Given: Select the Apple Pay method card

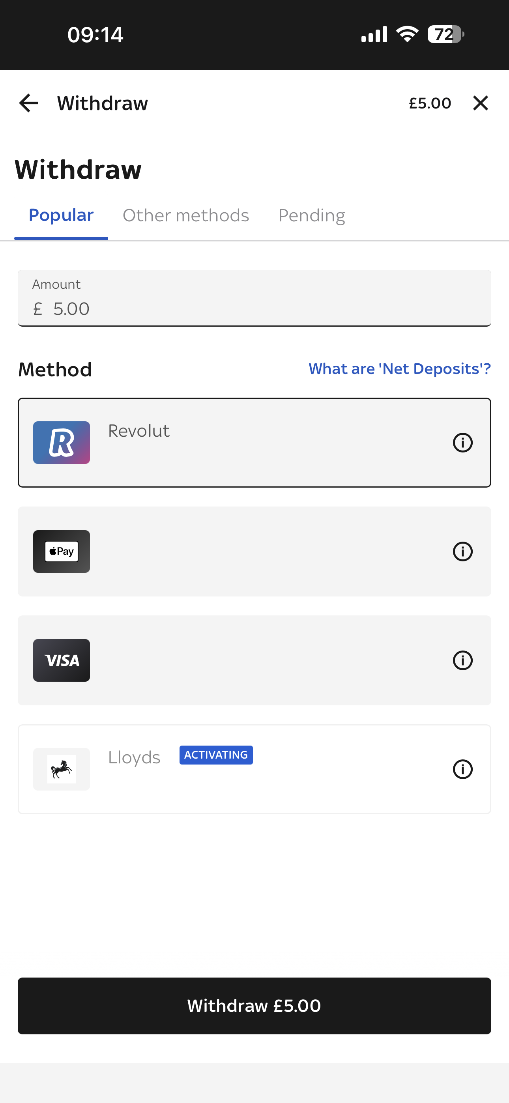Looking at the screenshot, I should tap(254, 551).
